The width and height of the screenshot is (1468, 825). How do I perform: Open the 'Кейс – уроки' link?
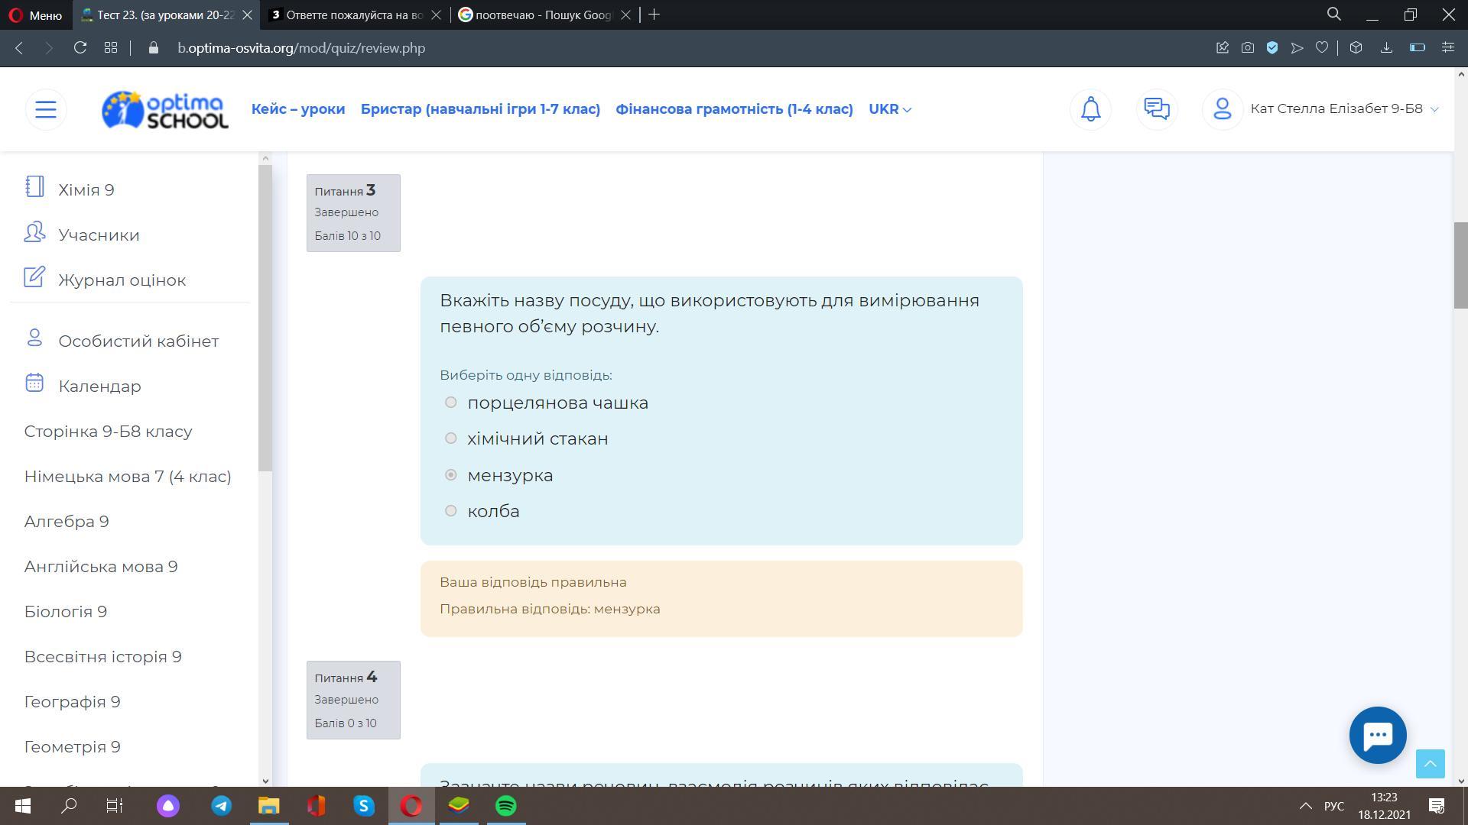298,109
